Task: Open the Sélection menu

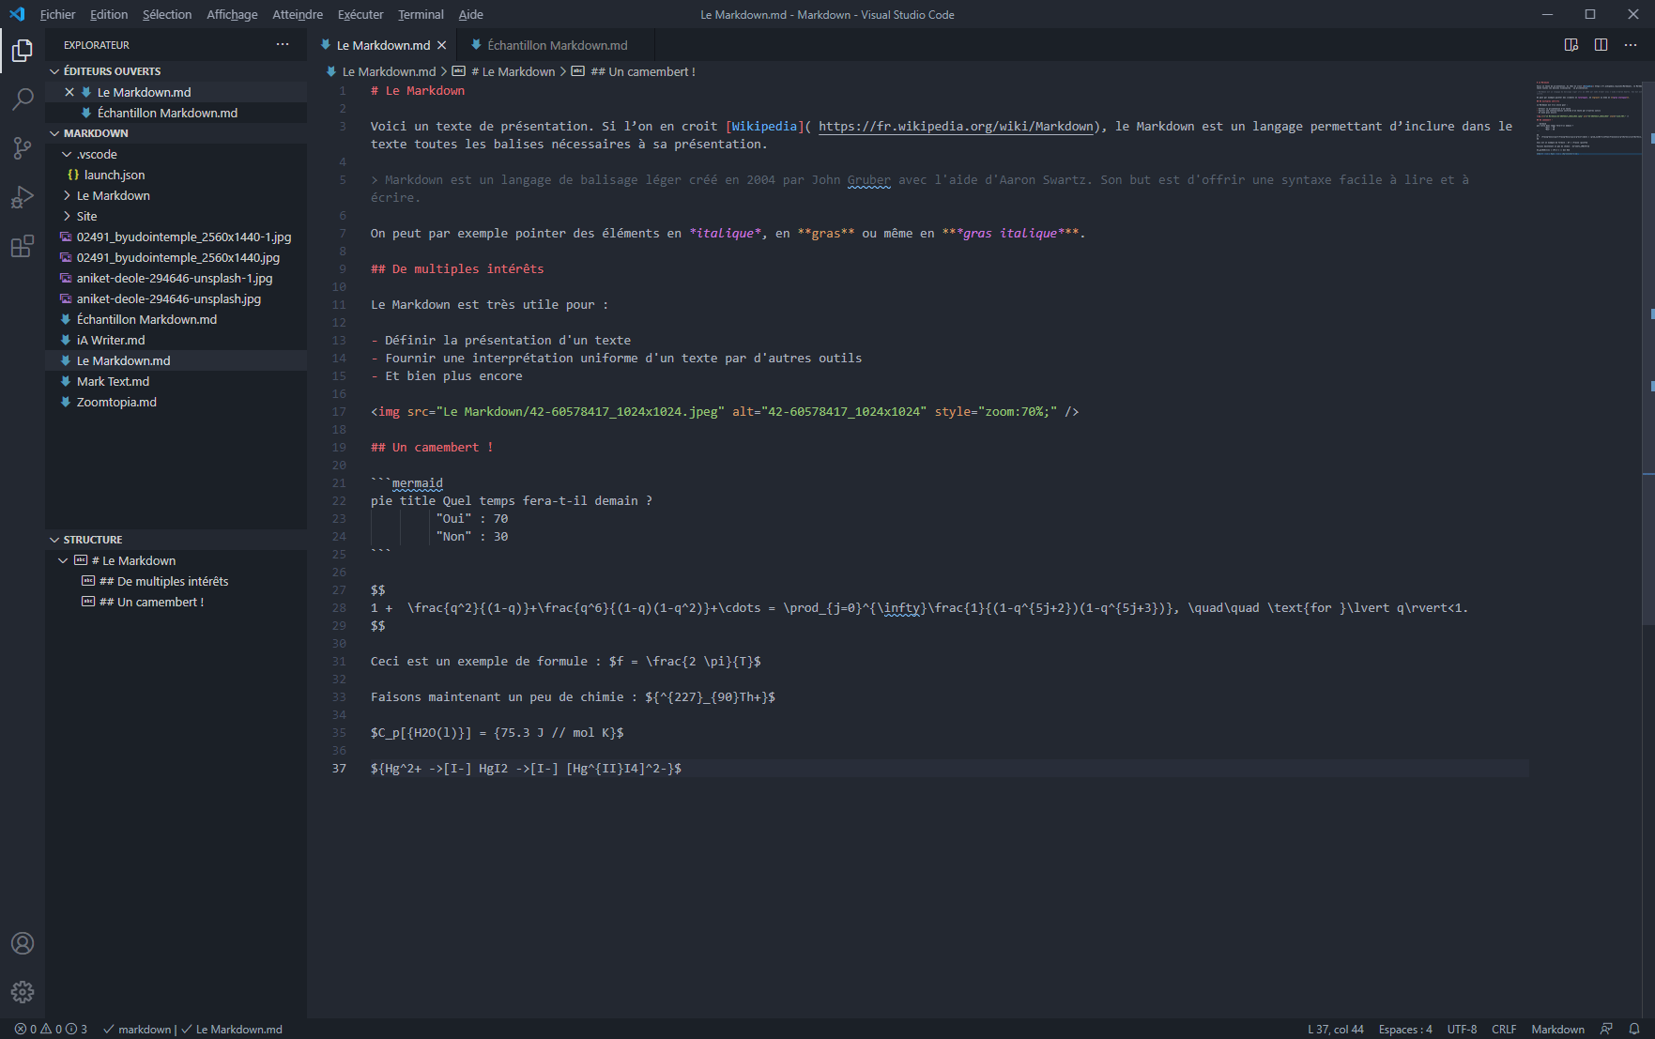Action: [167, 14]
